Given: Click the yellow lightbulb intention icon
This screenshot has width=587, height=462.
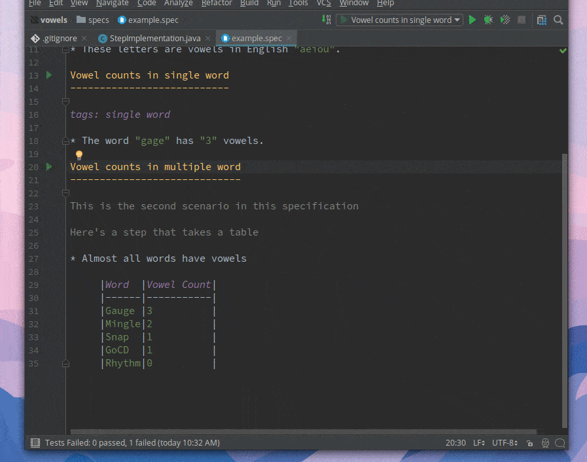Looking at the screenshot, I should [x=79, y=155].
